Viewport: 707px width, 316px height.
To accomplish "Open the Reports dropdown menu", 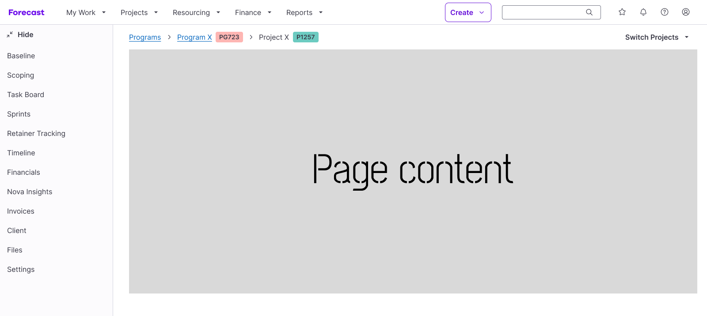I will [304, 12].
